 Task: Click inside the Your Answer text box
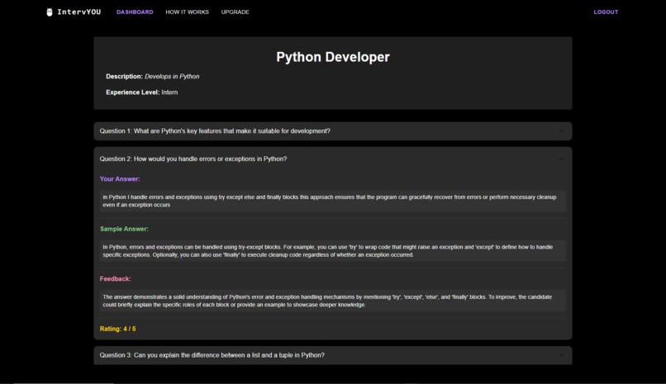(332, 201)
